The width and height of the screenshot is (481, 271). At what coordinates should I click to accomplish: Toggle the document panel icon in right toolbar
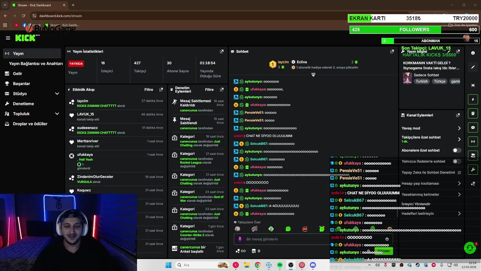pyautogui.click(x=473, y=113)
